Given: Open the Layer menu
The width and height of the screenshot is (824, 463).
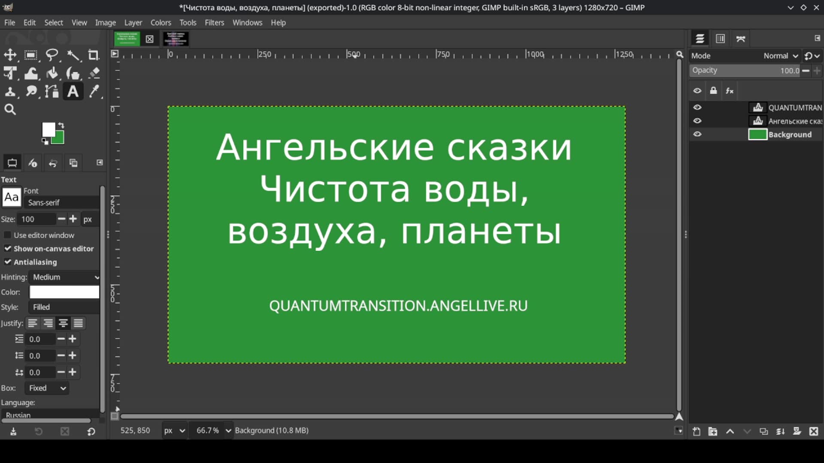Looking at the screenshot, I should tap(133, 22).
